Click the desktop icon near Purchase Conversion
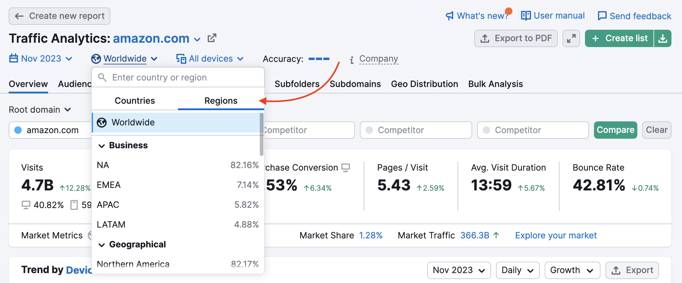 pos(346,168)
